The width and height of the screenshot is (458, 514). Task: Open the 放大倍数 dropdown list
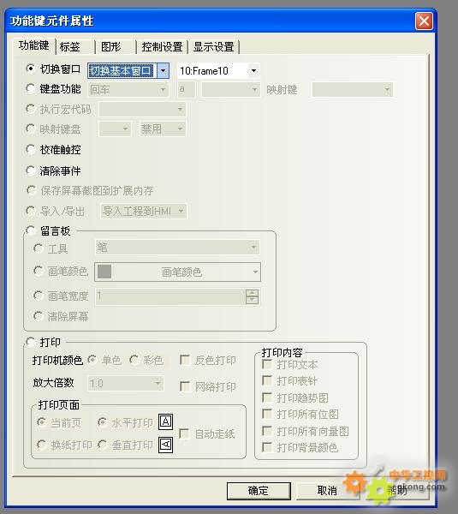(126, 383)
